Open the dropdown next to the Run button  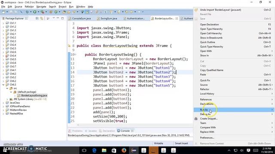[x=38, y=12]
